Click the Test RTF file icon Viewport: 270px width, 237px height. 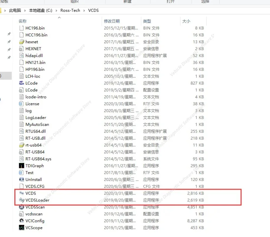coord(22,172)
